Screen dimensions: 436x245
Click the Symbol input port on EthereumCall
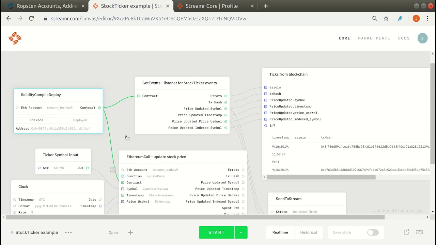point(123,189)
